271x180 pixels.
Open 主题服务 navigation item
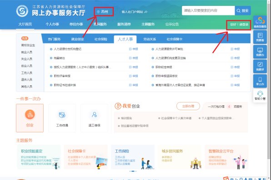[x=148, y=24]
